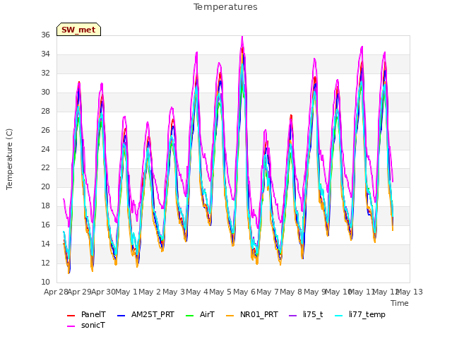The image size is (452, 339).
Task: Click the orange NR01_PRT legend swatch
Action: [x=230, y=316]
